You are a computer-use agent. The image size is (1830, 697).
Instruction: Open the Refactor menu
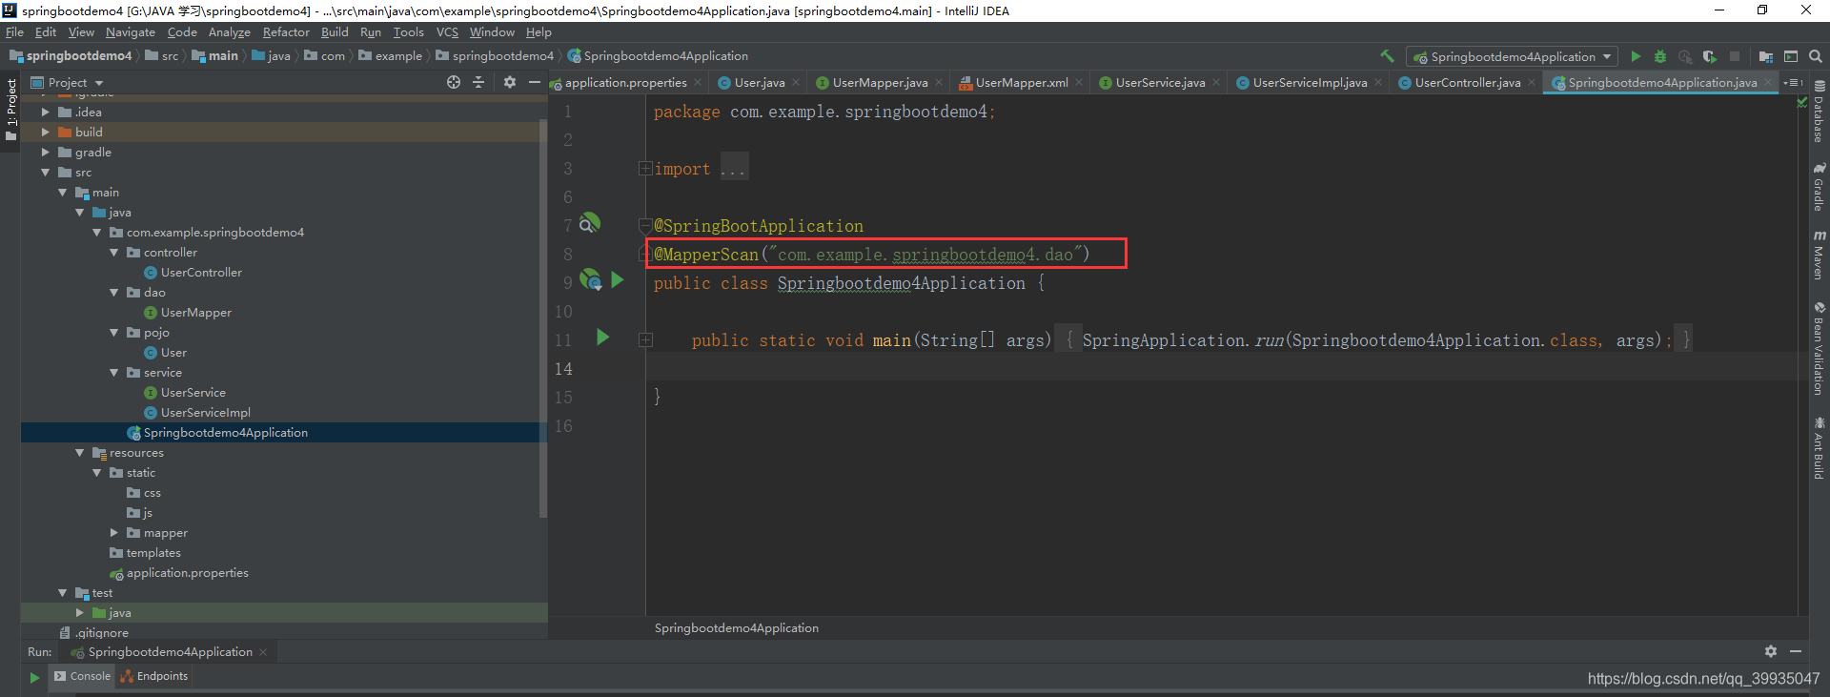click(286, 32)
